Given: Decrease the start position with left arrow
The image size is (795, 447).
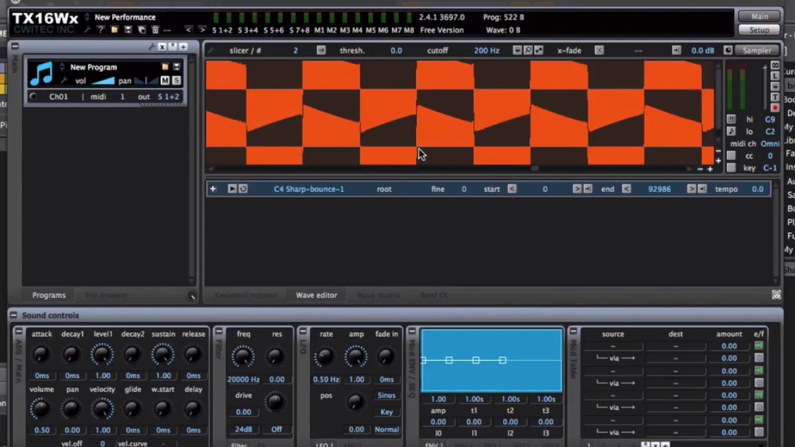Looking at the screenshot, I should (x=512, y=189).
